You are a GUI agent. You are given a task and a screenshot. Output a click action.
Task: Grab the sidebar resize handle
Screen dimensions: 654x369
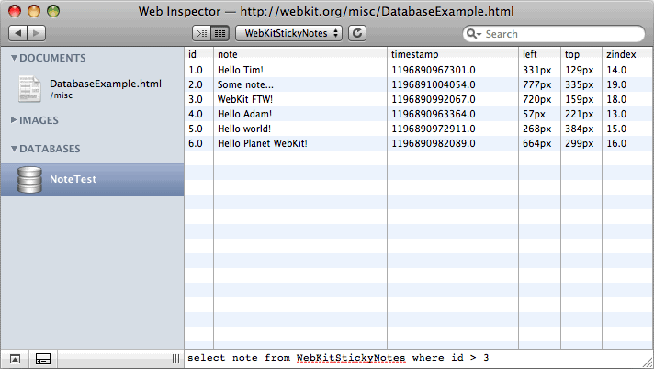pyautogui.click(x=175, y=359)
